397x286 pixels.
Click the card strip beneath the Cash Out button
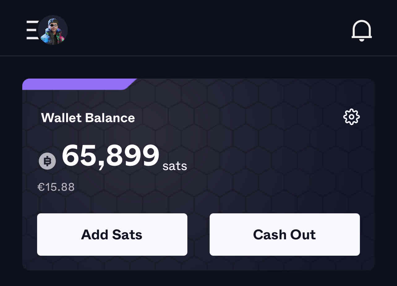pos(284,263)
